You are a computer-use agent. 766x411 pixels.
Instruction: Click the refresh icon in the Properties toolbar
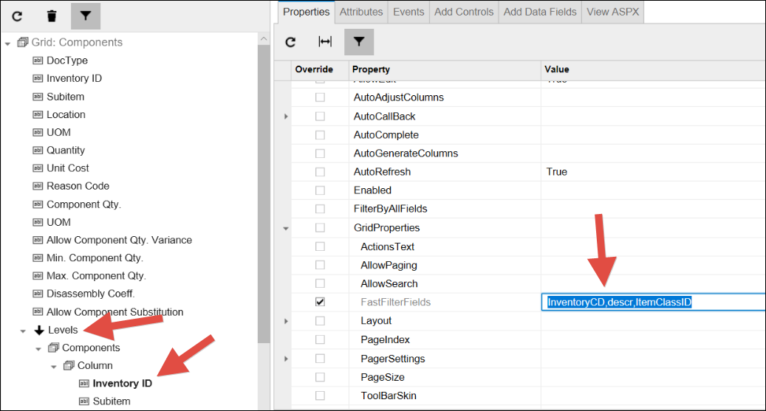291,42
